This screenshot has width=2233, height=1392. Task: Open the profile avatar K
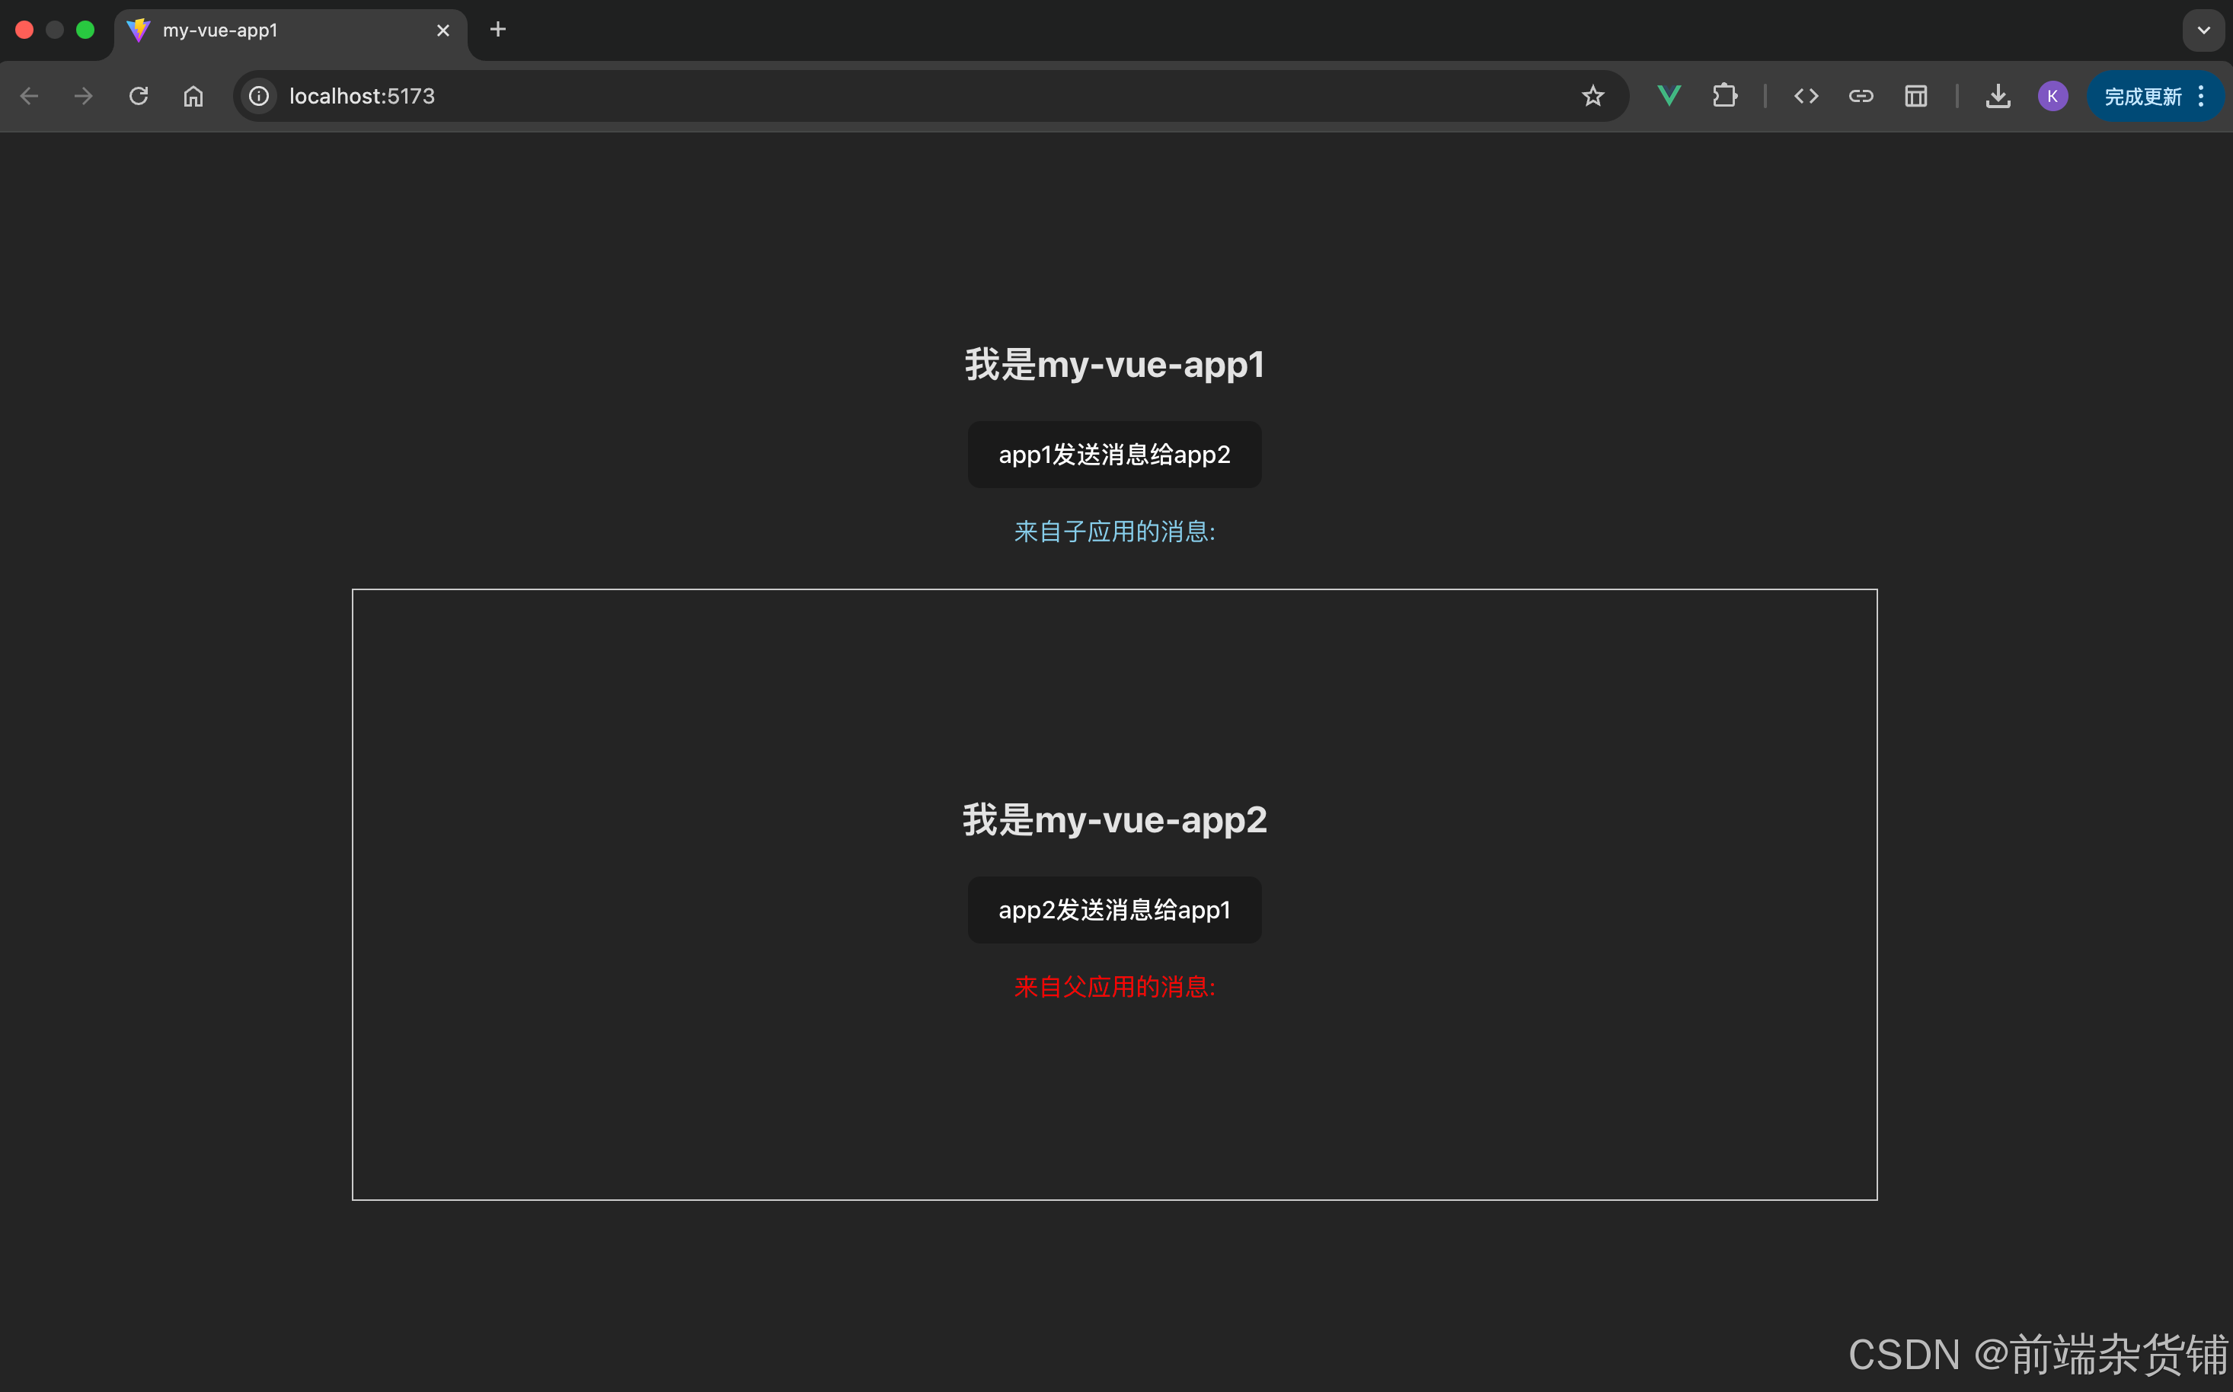[x=2053, y=96]
